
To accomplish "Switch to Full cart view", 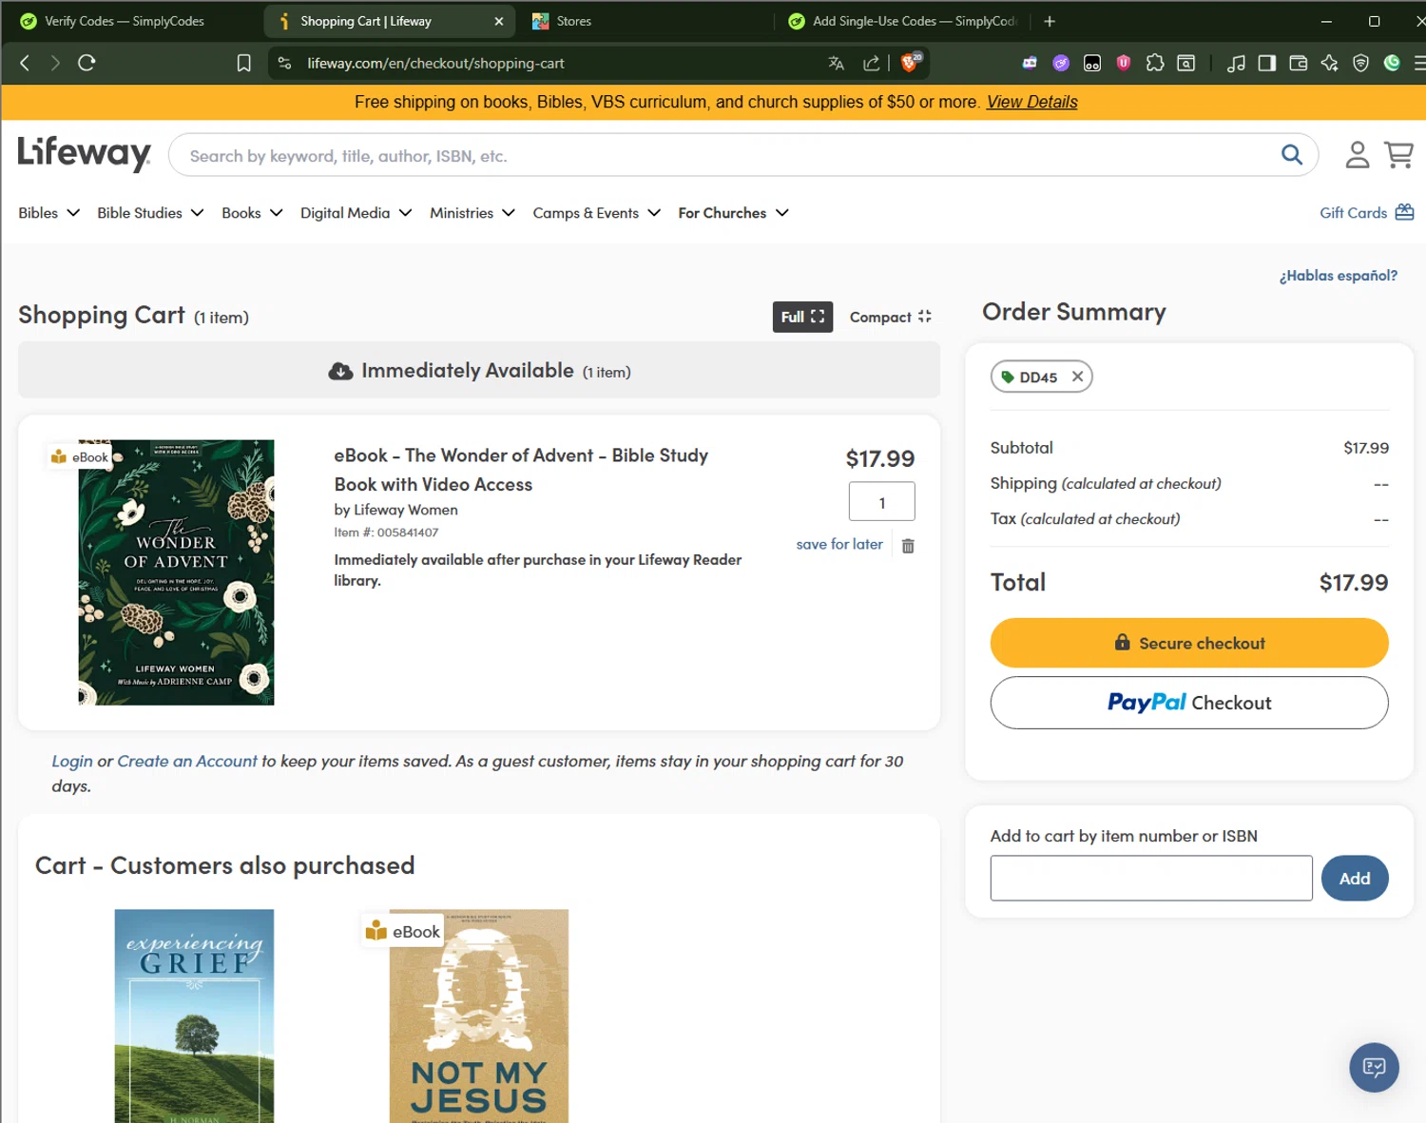I will point(802,317).
